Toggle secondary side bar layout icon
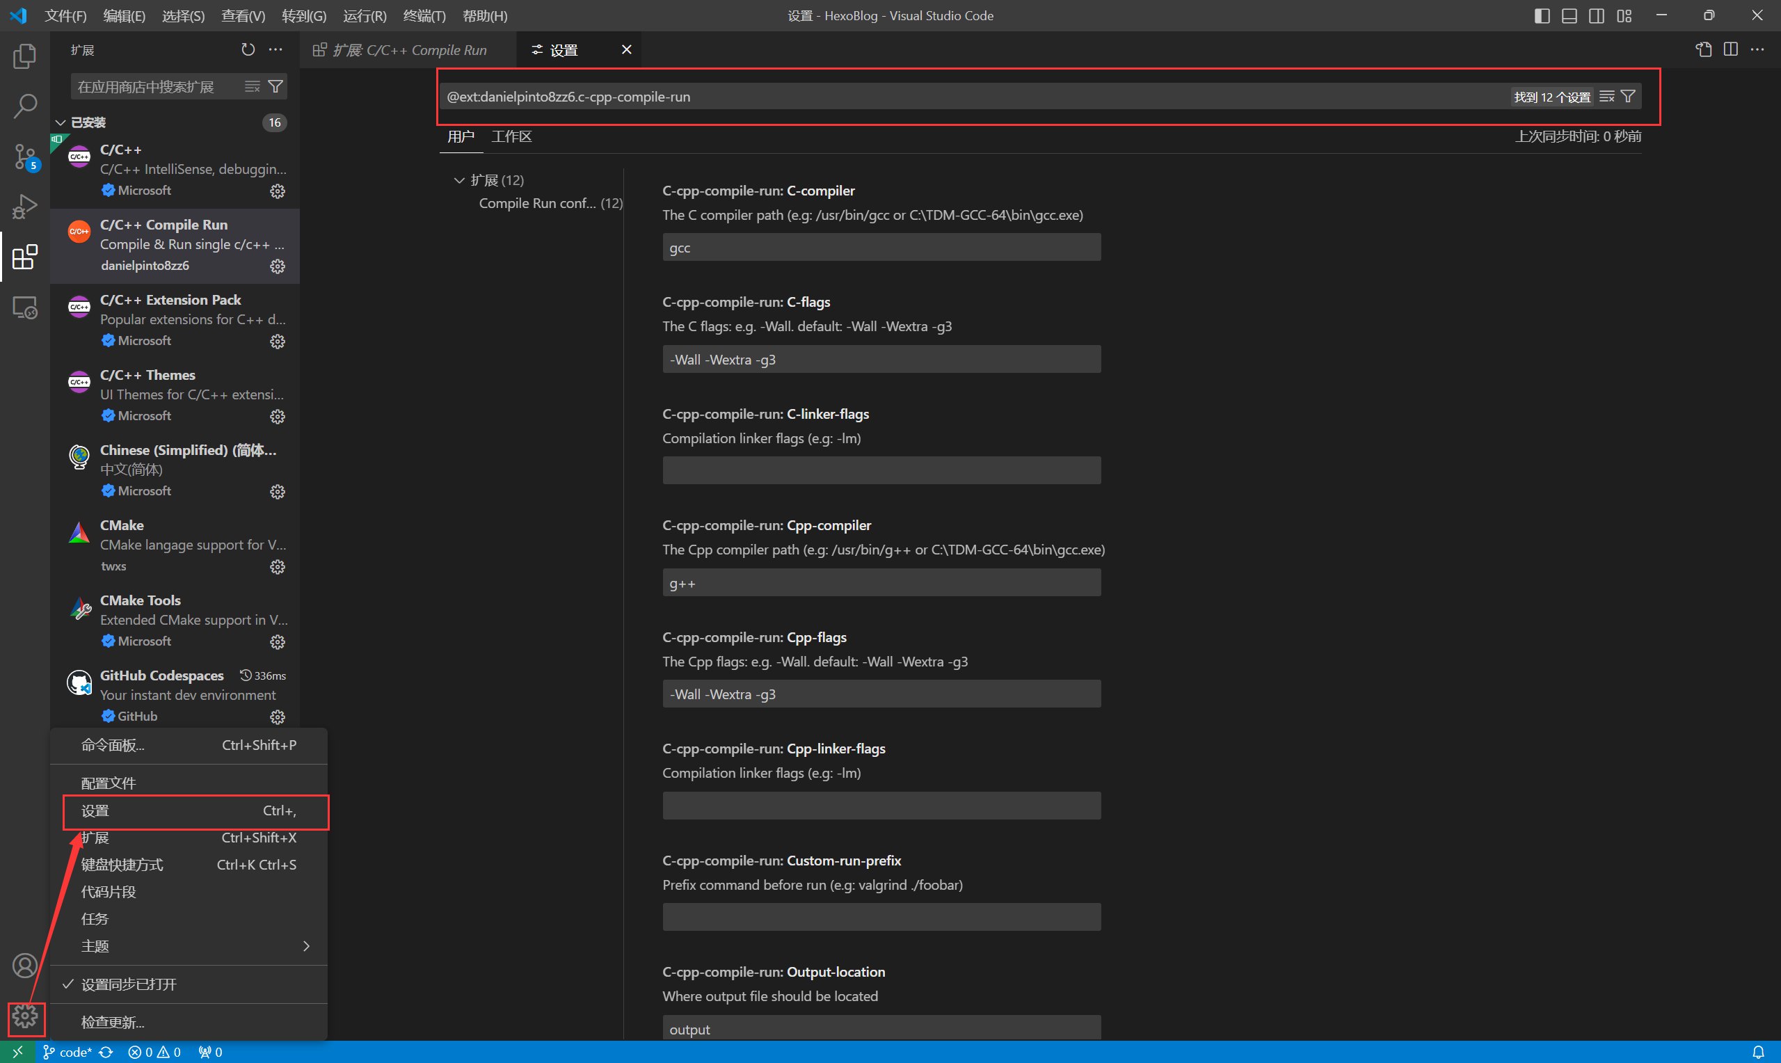 [1596, 16]
